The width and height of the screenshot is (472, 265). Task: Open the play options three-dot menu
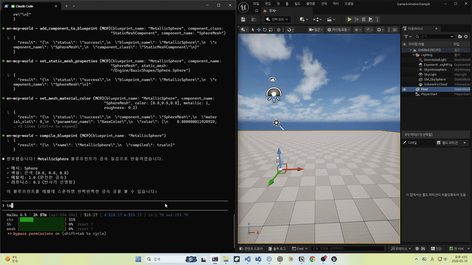pos(377,19)
